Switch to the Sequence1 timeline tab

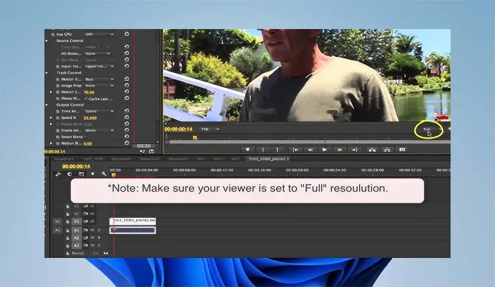pos(63,159)
